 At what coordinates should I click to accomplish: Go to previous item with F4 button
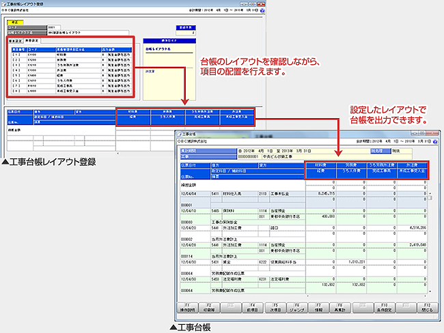tap(253, 308)
